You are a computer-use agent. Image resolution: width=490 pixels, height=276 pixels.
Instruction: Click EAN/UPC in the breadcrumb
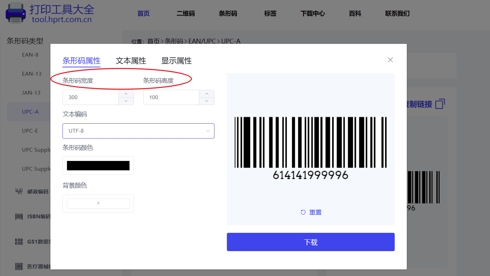(x=202, y=41)
